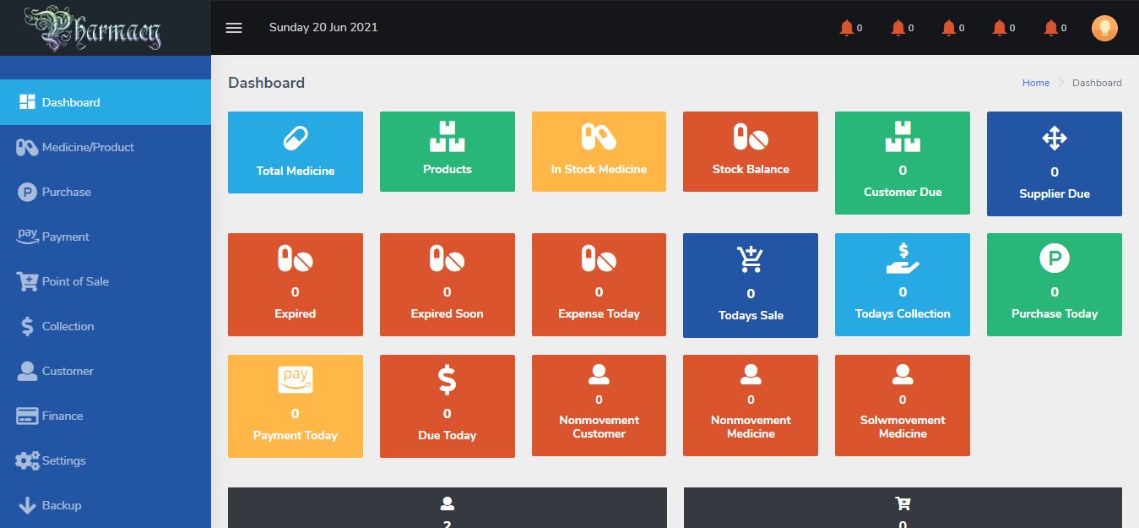Screen dimensions: 1139x528
Task: Click the second notification bell
Action: click(x=898, y=28)
